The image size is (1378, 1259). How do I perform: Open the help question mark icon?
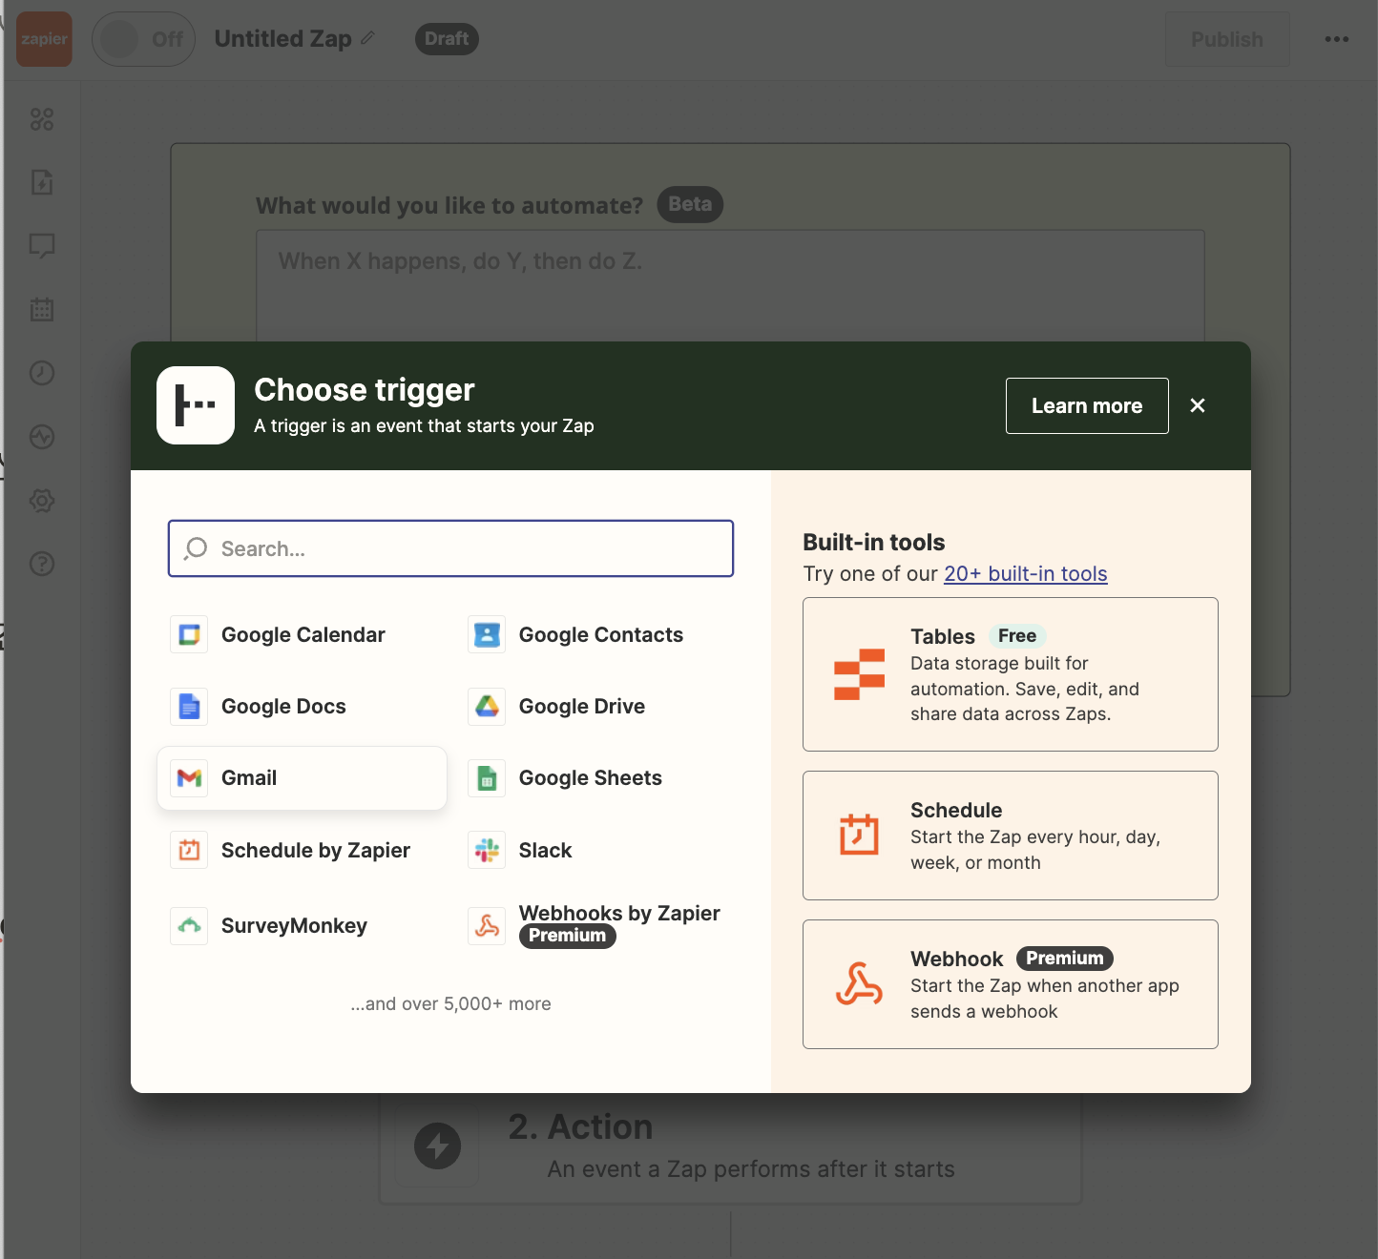click(x=42, y=564)
